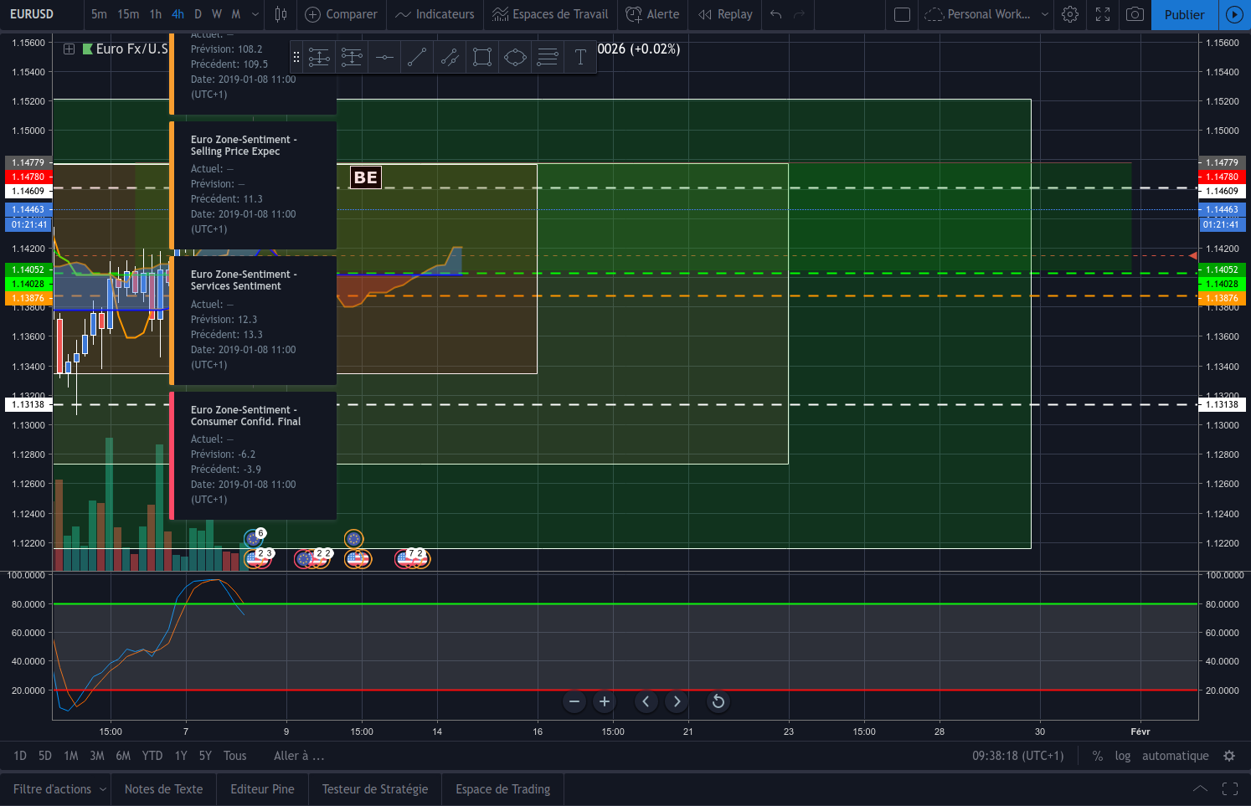Open the time interval dropdown chevron

click(255, 14)
